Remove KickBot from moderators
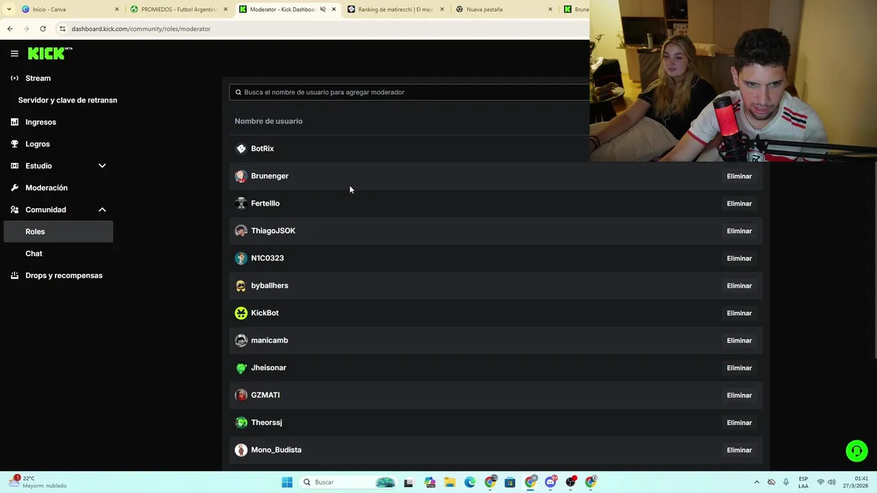Screen dimensions: 877x493 (739, 313)
